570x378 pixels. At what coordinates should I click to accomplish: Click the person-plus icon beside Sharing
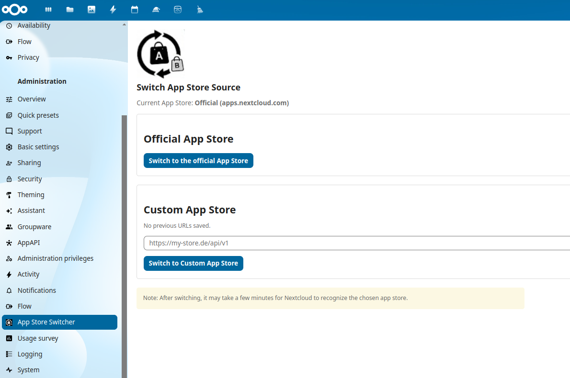9,163
